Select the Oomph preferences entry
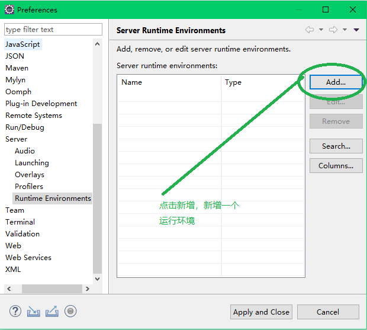Image resolution: width=367 pixels, height=330 pixels. pyautogui.click(x=18, y=92)
